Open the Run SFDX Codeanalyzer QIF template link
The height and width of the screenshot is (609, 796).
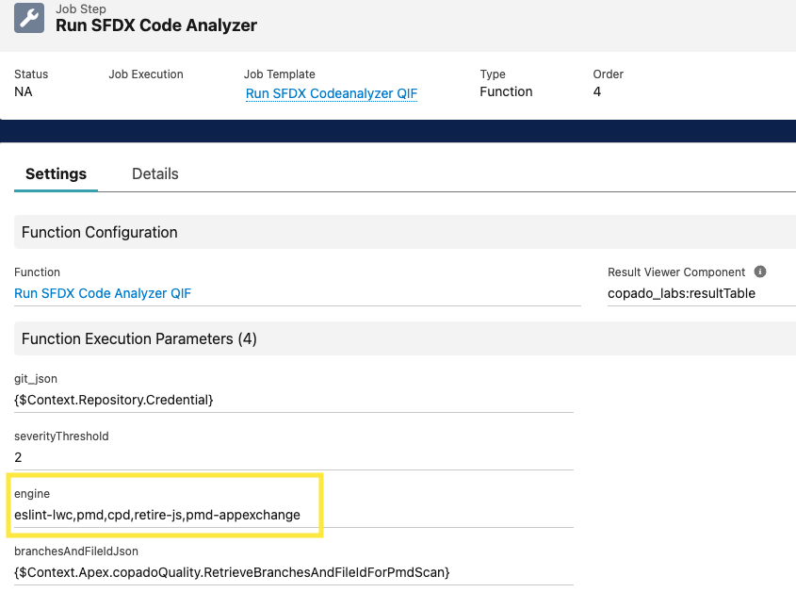pos(332,93)
